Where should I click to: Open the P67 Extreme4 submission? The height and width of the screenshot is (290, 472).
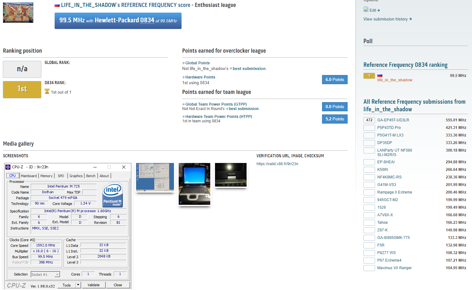389,260
